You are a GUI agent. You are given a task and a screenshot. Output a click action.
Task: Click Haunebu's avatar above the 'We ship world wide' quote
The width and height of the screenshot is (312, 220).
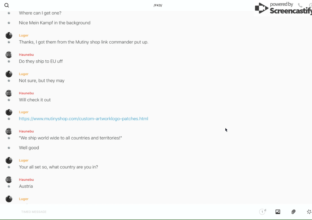click(9, 131)
